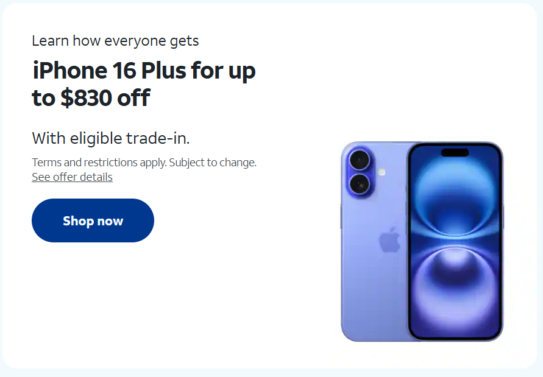543x377 pixels.
Task: Click the black bezel at the phone's bottom edge
Action: [455, 338]
